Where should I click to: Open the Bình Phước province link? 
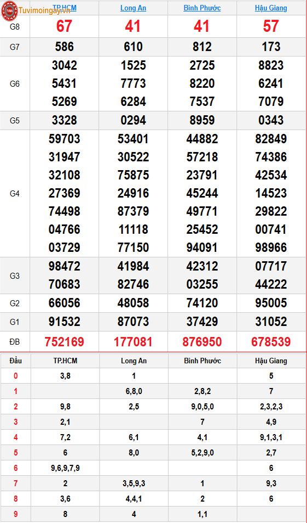pos(202,8)
